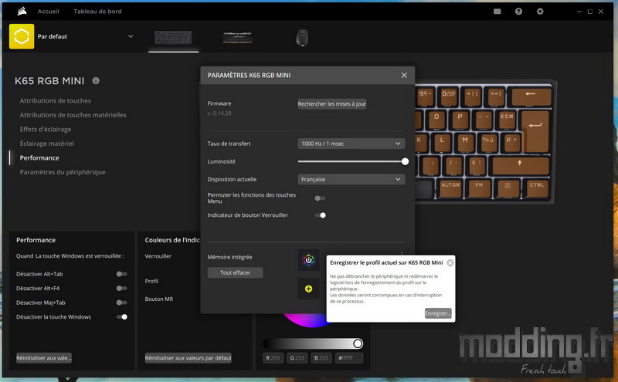Toggle Désactiver la touche Windows switch
The width and height of the screenshot is (618, 382).
[x=122, y=316]
